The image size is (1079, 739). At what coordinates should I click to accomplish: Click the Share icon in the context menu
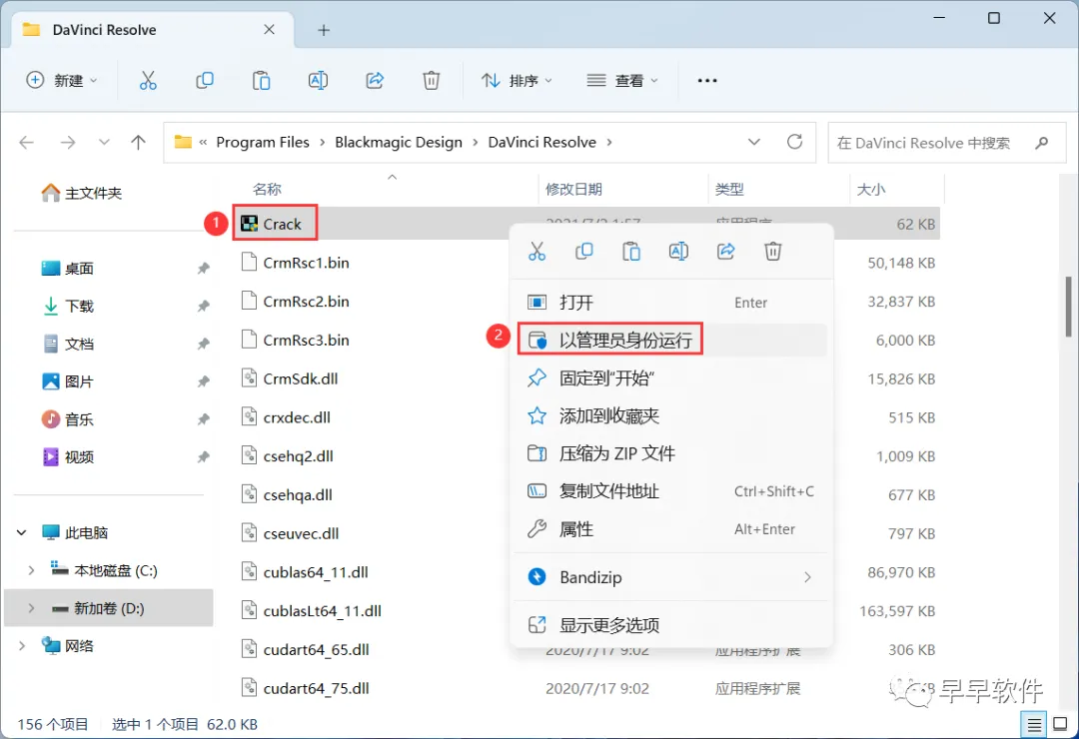point(726,251)
